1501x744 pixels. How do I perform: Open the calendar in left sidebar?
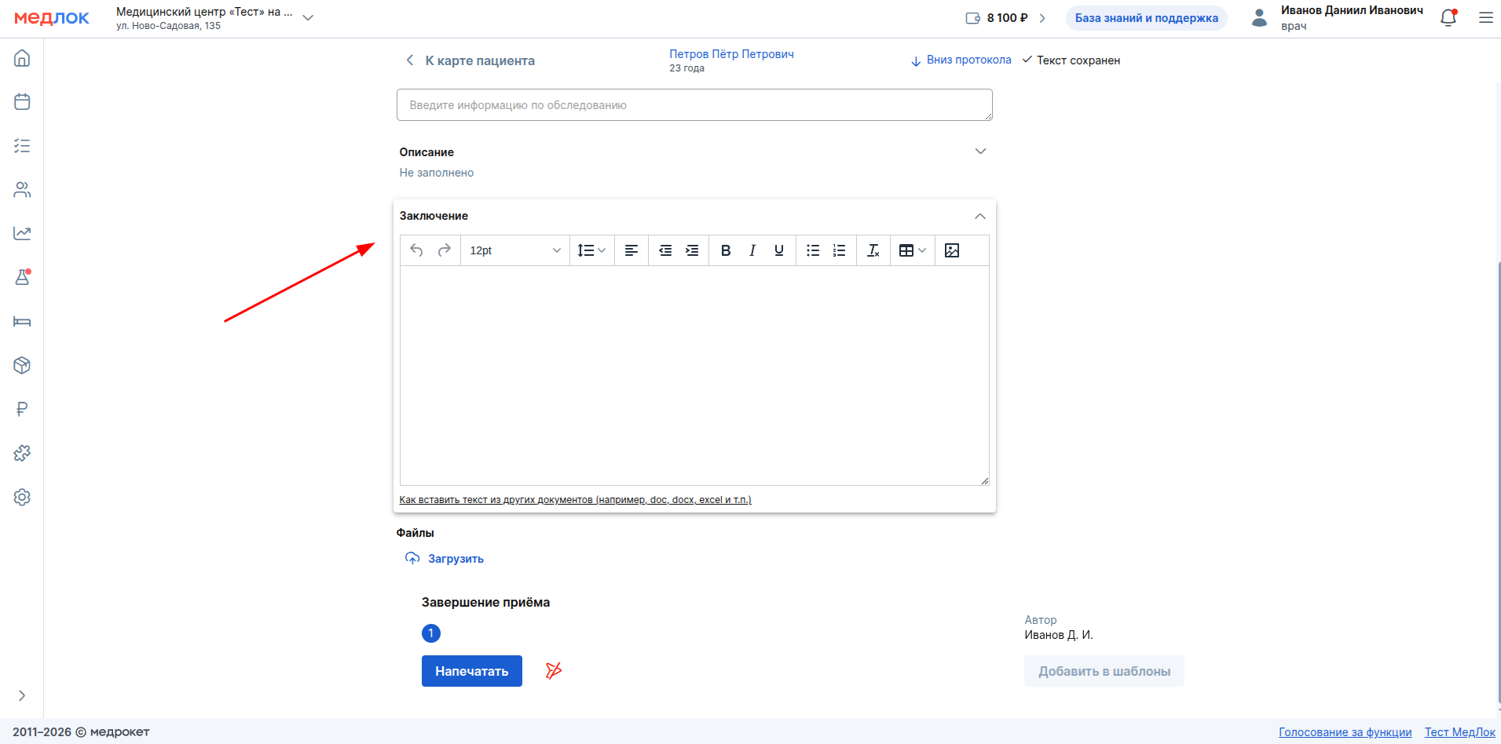point(22,102)
